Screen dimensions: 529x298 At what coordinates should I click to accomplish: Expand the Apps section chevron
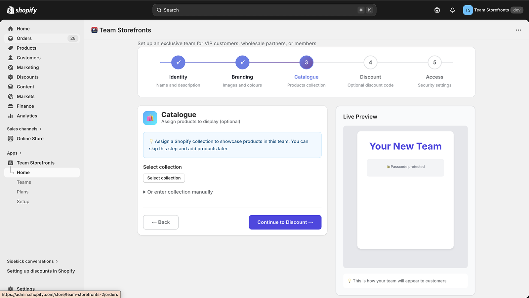point(20,153)
